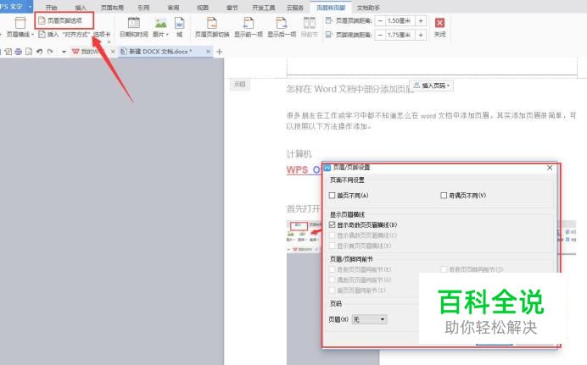This screenshot has height=365, width=587.
Task: Open the 页眉(H) page number dropdown
Action: 369,319
